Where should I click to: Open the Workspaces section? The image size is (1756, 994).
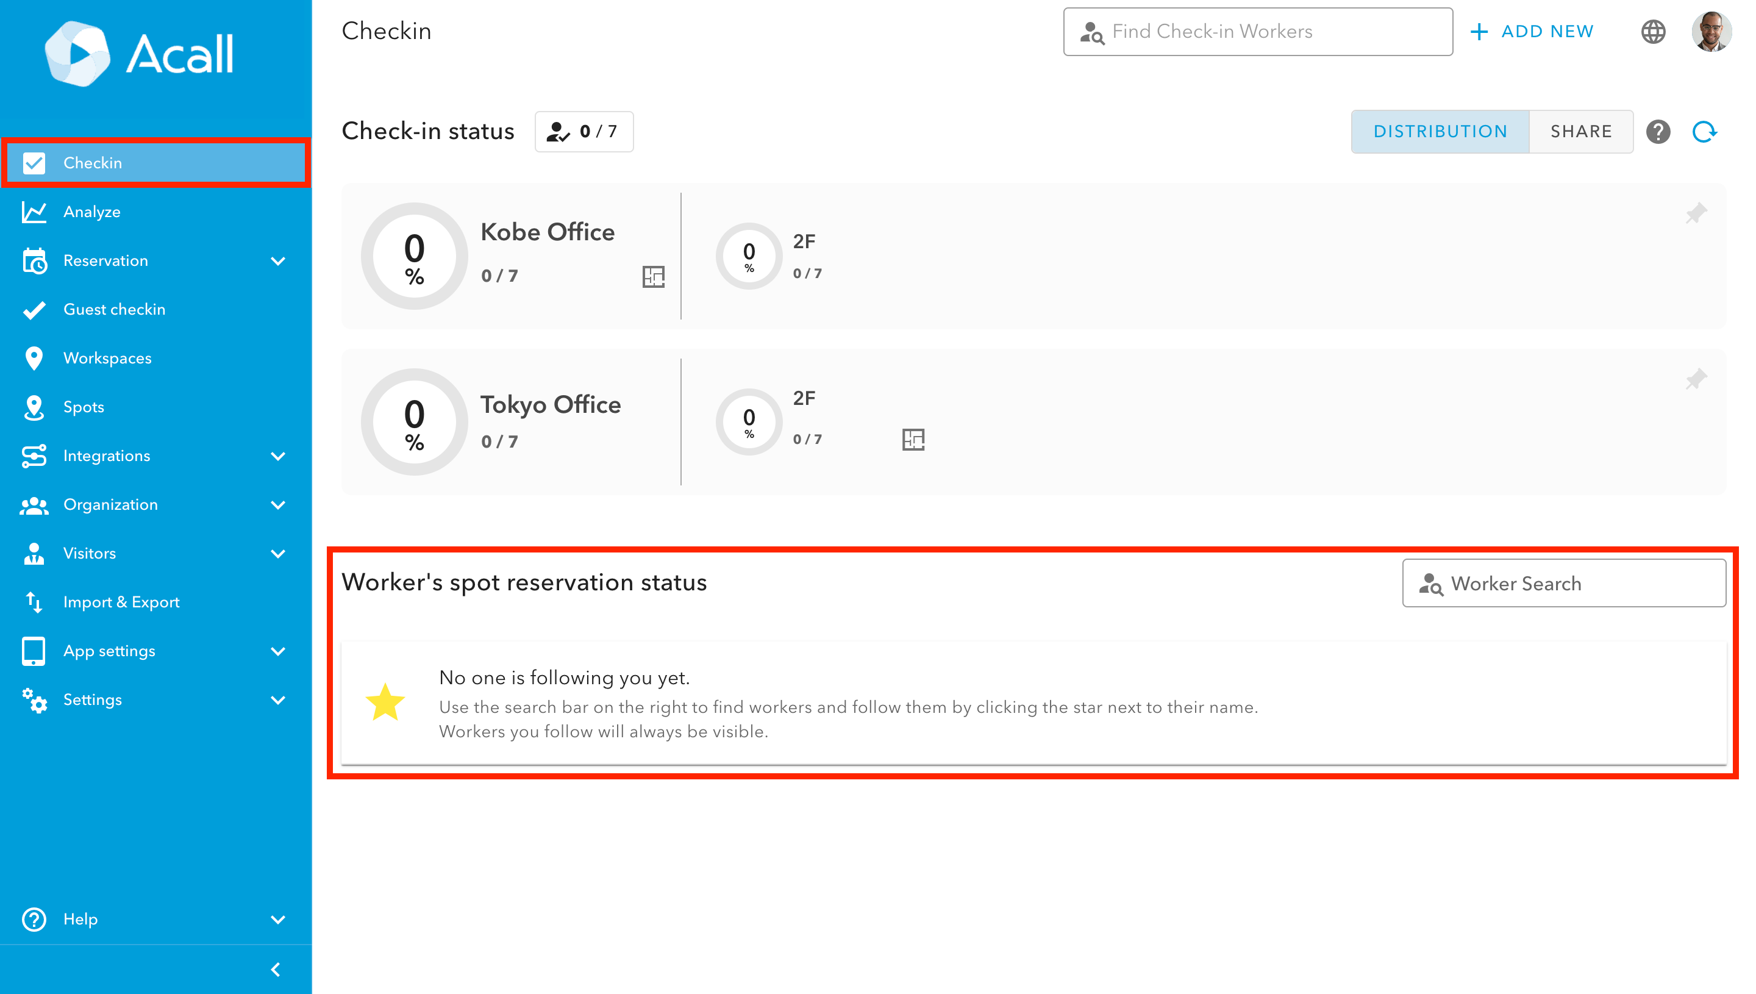point(108,358)
